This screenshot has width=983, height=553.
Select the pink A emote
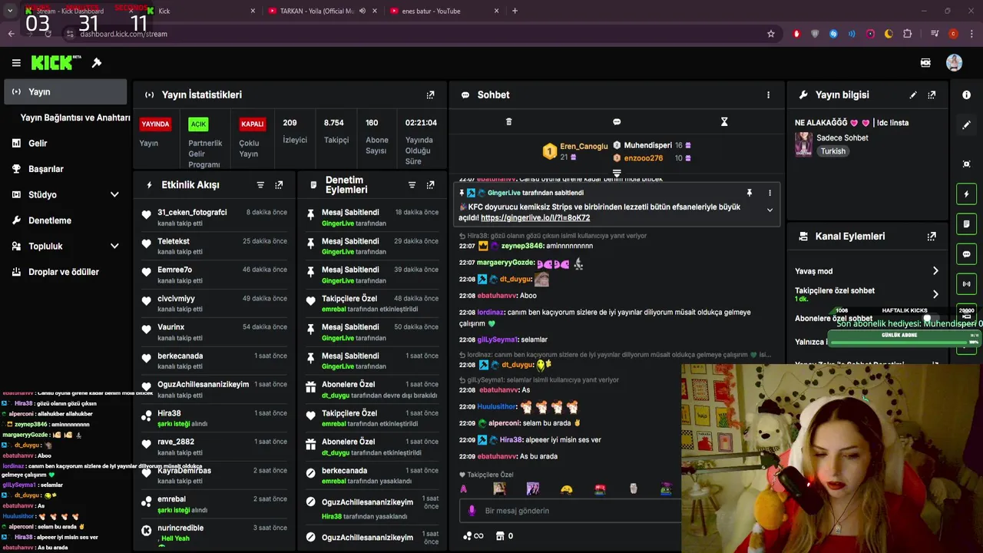tap(463, 488)
